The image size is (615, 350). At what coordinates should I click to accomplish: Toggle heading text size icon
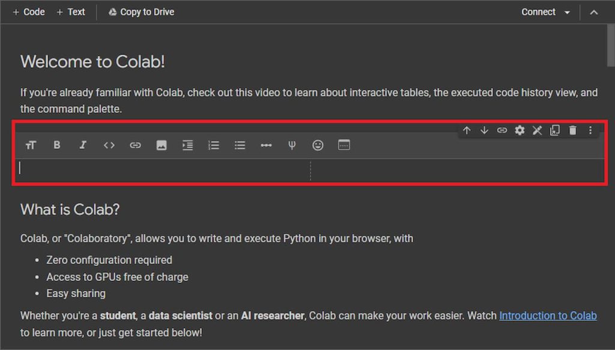coord(31,145)
